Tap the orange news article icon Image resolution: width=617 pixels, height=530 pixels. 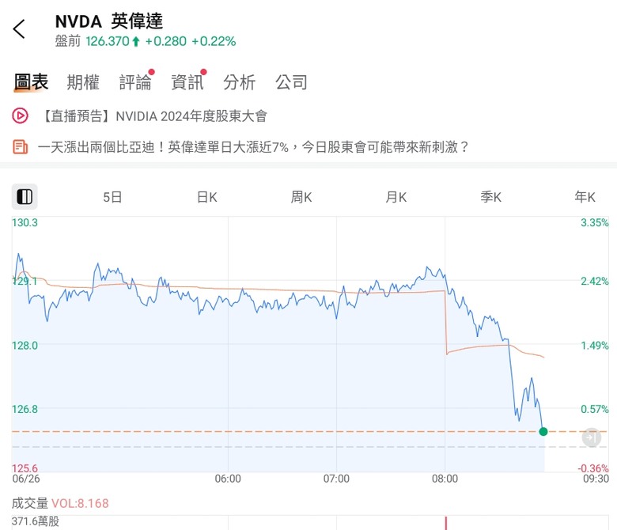coord(20,147)
